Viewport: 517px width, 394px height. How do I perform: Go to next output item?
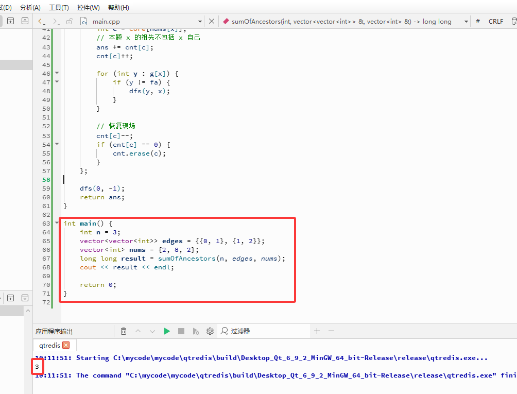point(152,331)
